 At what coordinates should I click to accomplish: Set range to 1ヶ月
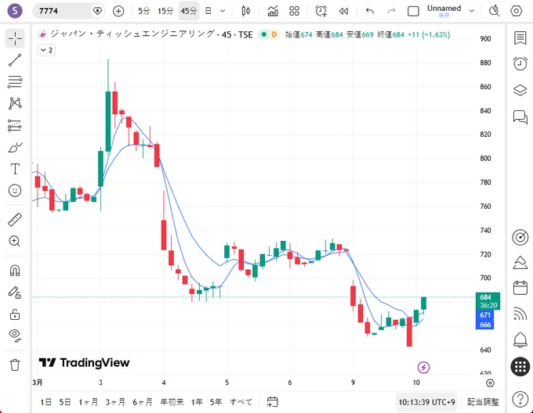pyautogui.click(x=88, y=402)
